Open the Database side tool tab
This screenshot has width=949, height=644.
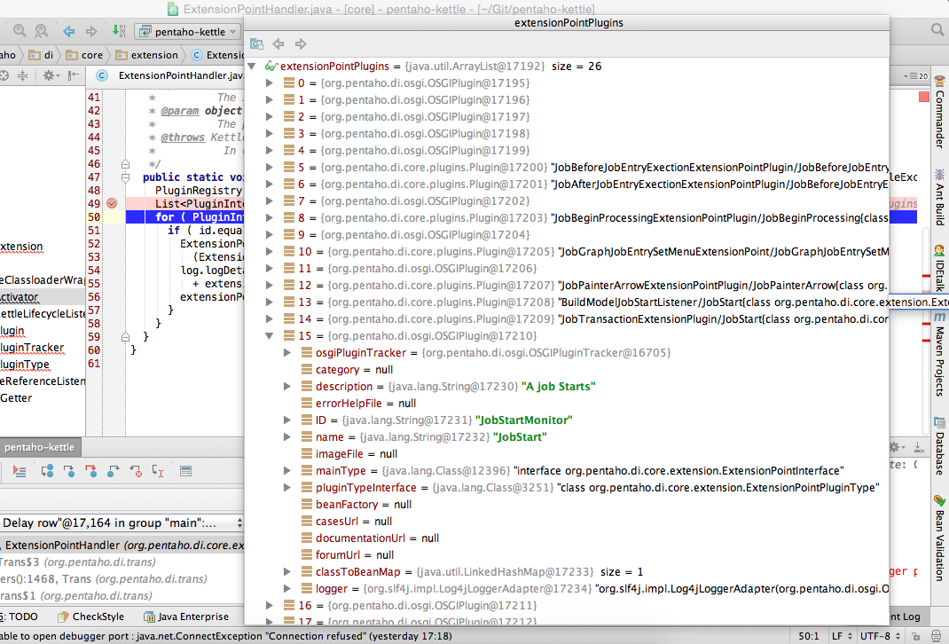pos(939,447)
